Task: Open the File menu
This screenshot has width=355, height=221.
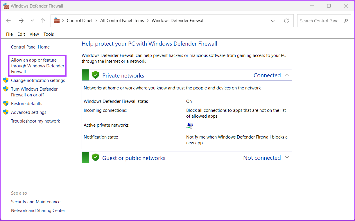Action: (10, 34)
